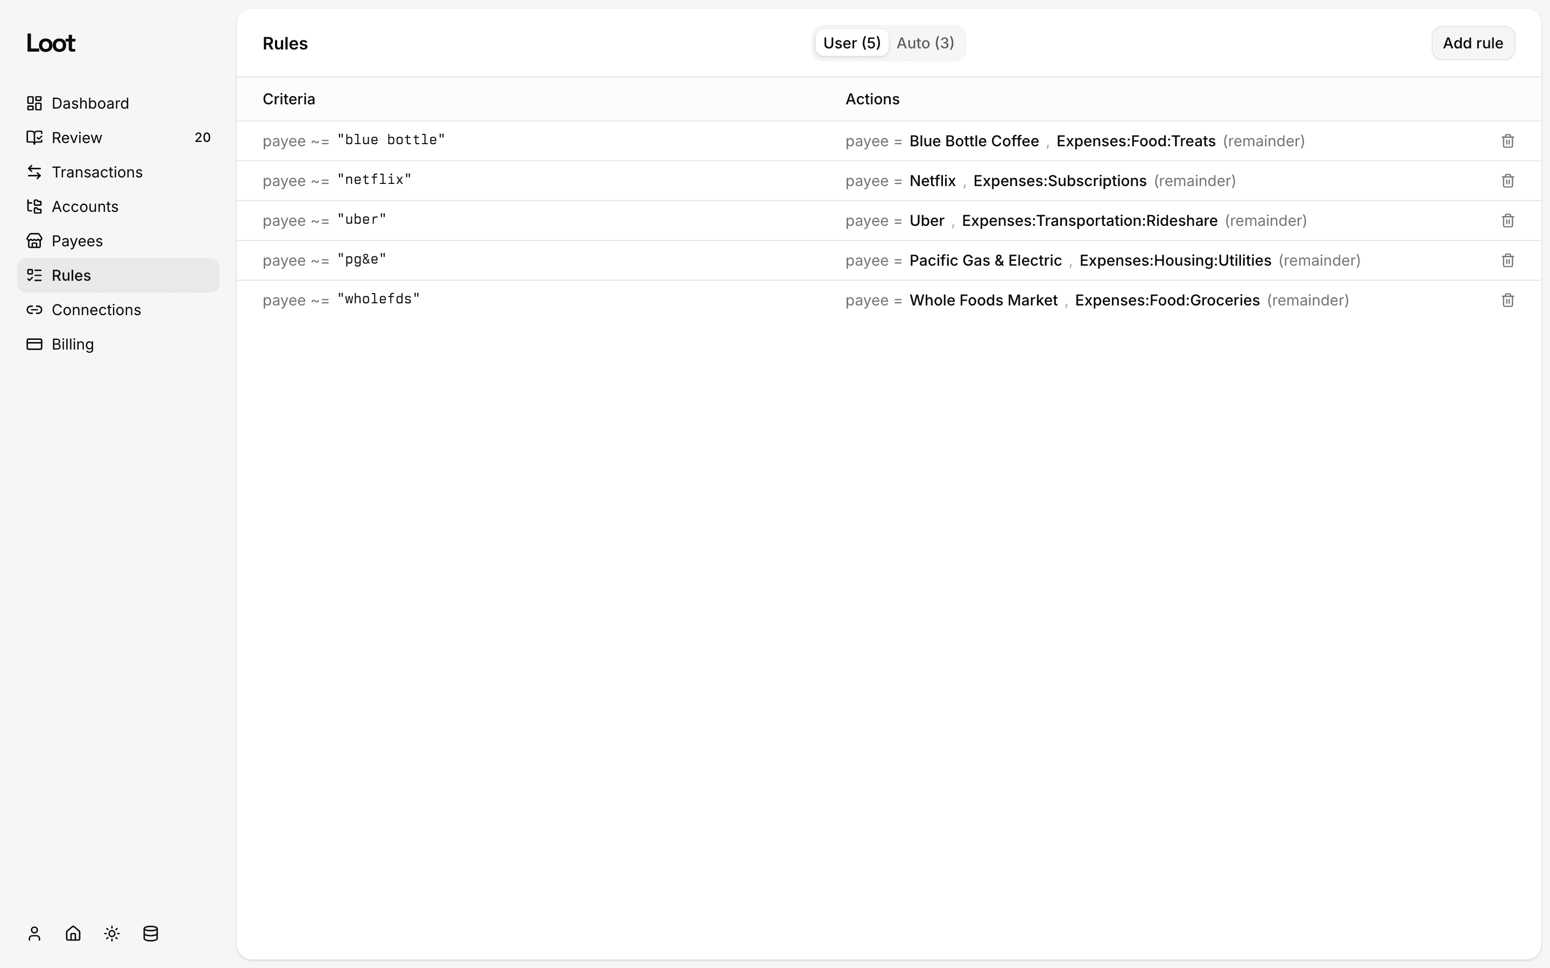Delete the netflix rule

[1507, 181]
